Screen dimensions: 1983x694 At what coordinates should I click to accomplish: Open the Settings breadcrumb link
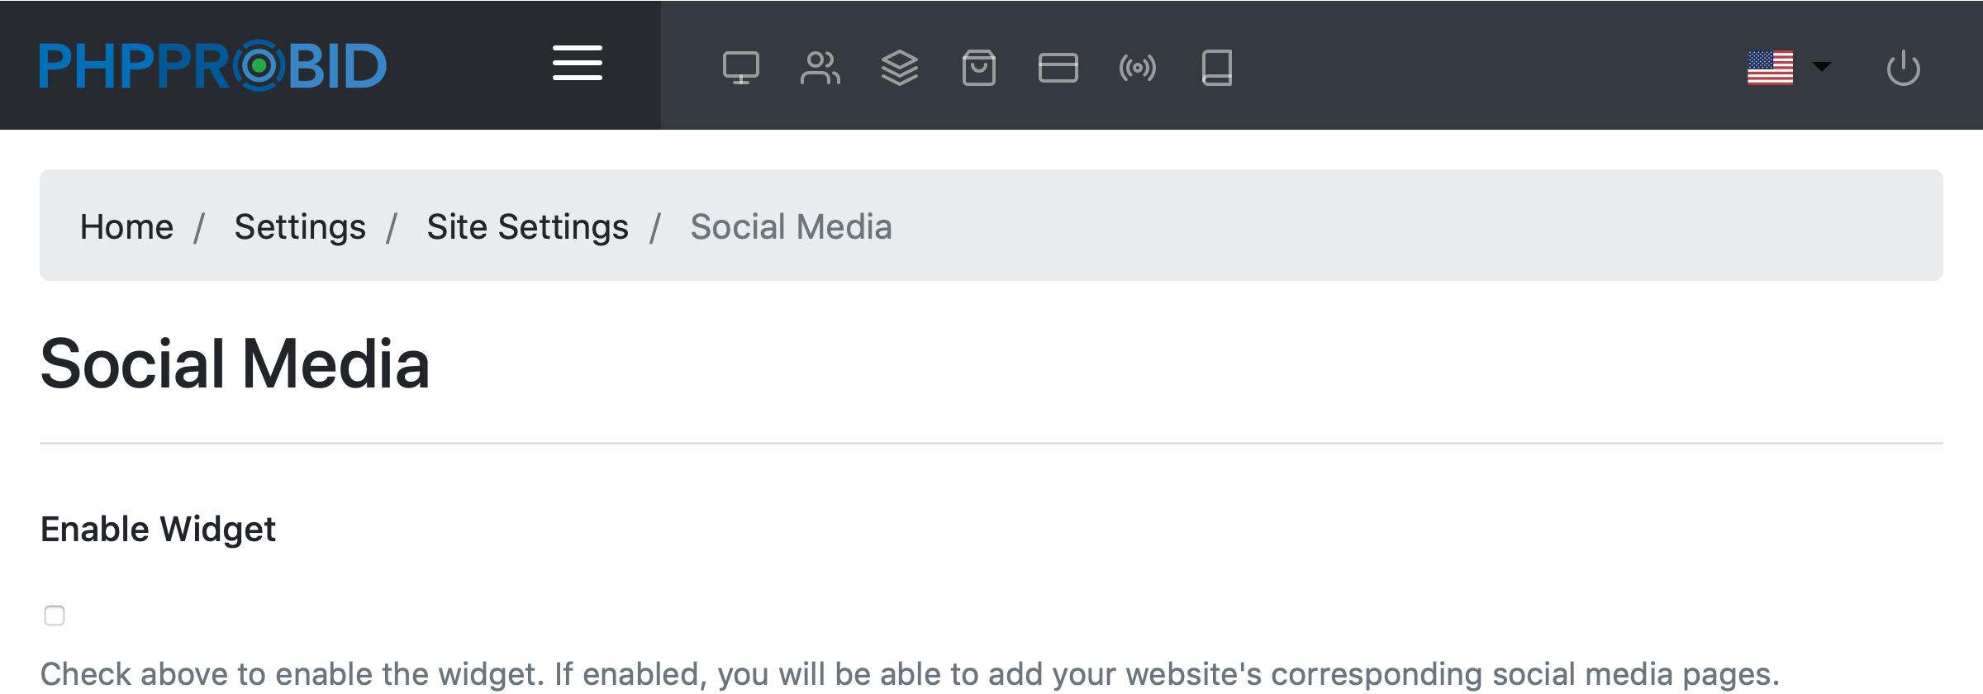[x=300, y=226]
